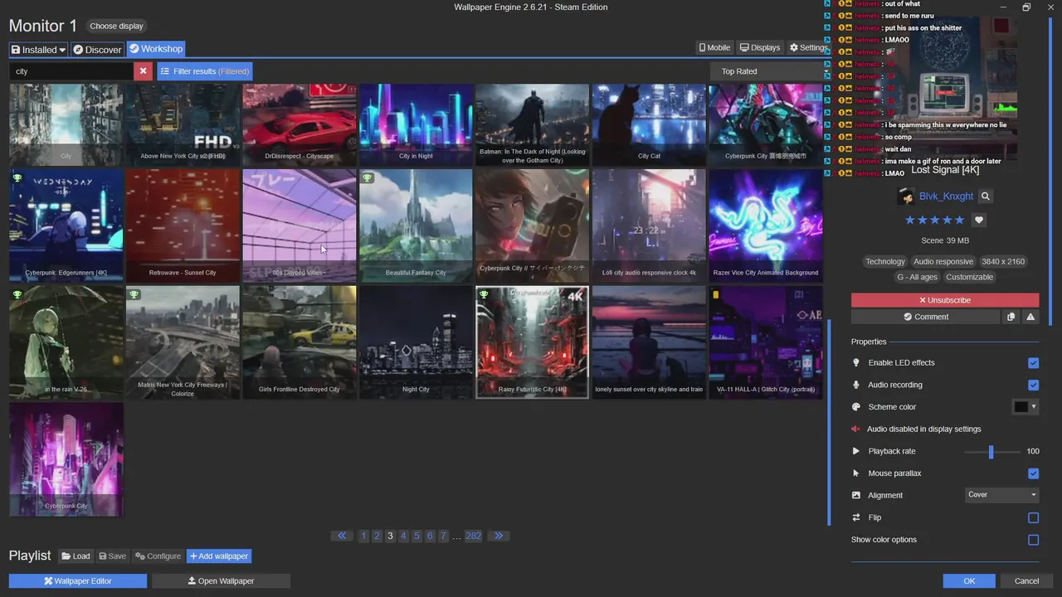
Task: Click trophy badge on Rainy Futuristic City
Action: pos(484,294)
